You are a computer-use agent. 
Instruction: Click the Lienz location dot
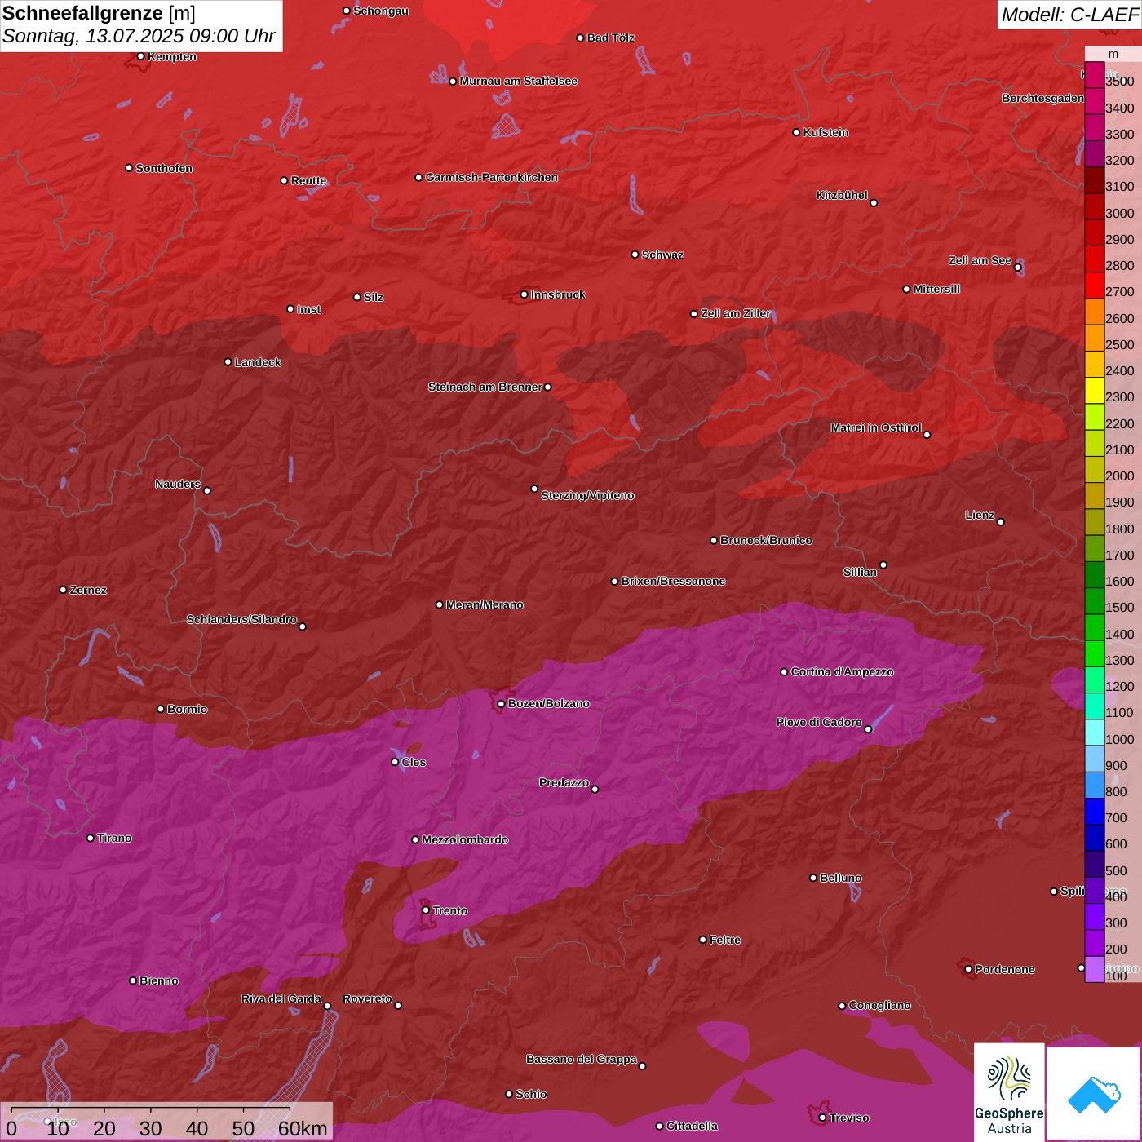coord(1001,522)
